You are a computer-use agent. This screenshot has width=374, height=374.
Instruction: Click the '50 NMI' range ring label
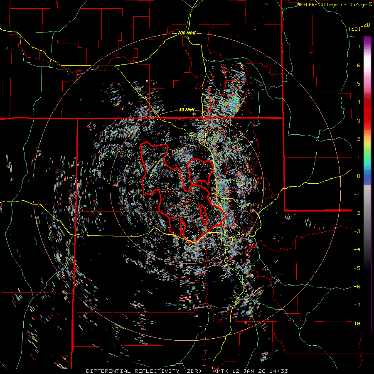[x=187, y=110]
